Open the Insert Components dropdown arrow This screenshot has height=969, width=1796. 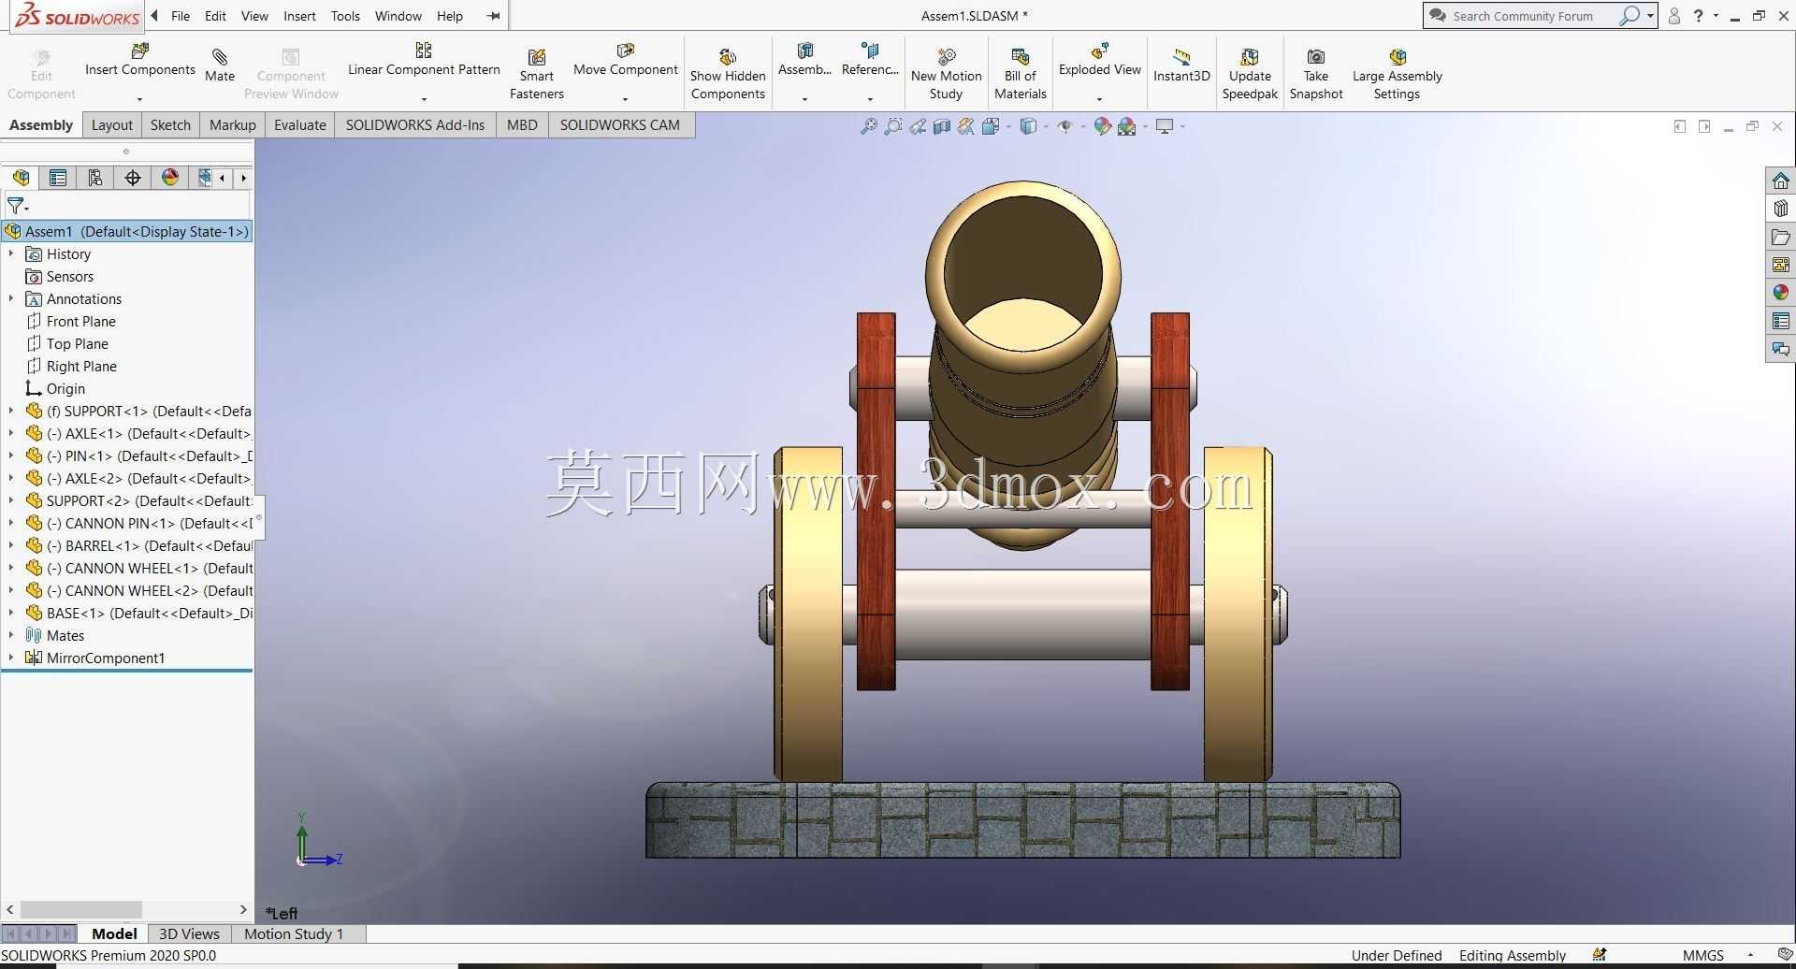(140, 98)
